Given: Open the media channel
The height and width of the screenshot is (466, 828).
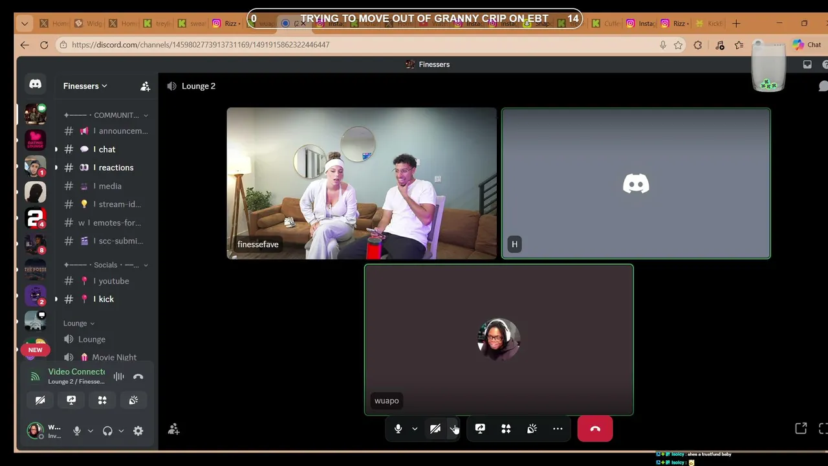Looking at the screenshot, I should tap(106, 186).
